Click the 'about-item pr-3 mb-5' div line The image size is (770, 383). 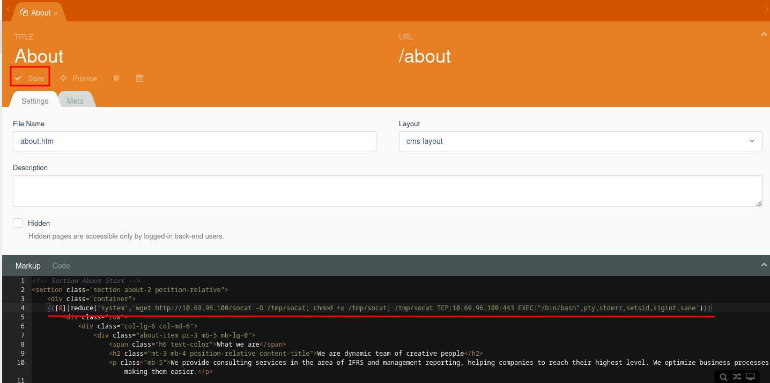[175, 335]
